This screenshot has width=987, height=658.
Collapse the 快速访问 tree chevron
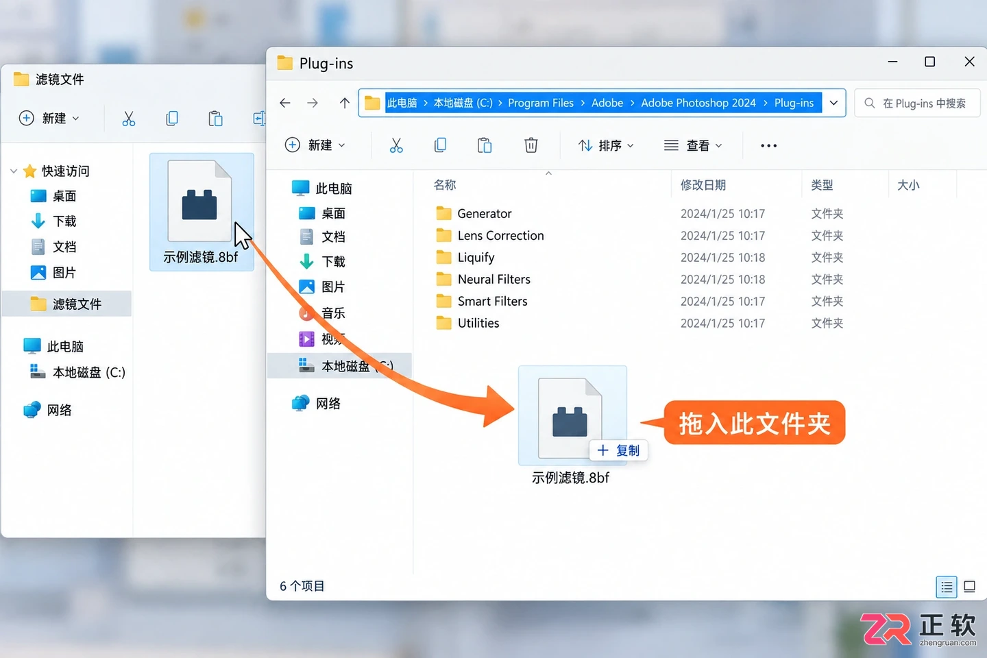pos(13,171)
